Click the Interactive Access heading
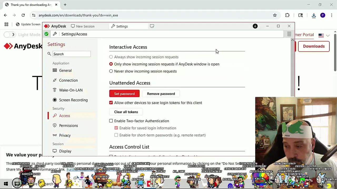 [128, 47]
